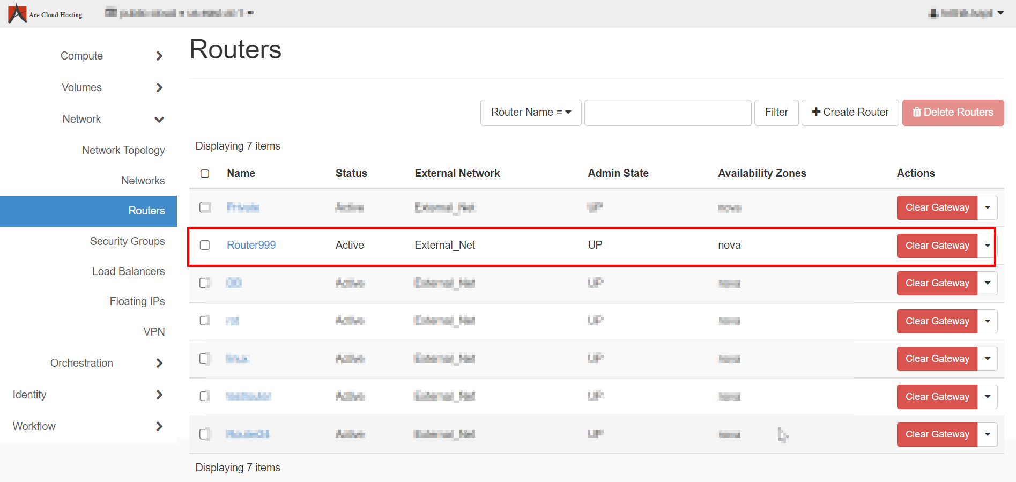Click the project selector icon in header
Viewport: 1016px width, 482px height.
tap(110, 12)
